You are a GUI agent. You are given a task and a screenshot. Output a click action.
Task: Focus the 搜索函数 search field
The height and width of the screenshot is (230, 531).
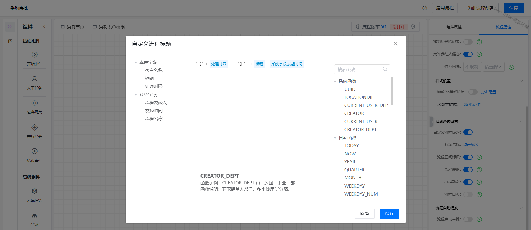click(x=359, y=69)
